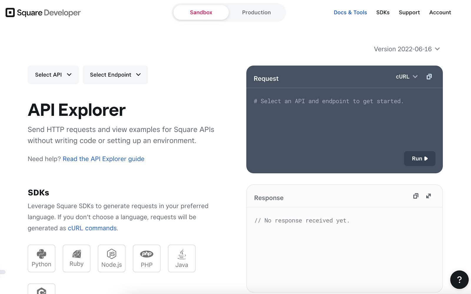This screenshot has width=471, height=294.
Task: Open the help question mark button
Action: click(x=459, y=280)
